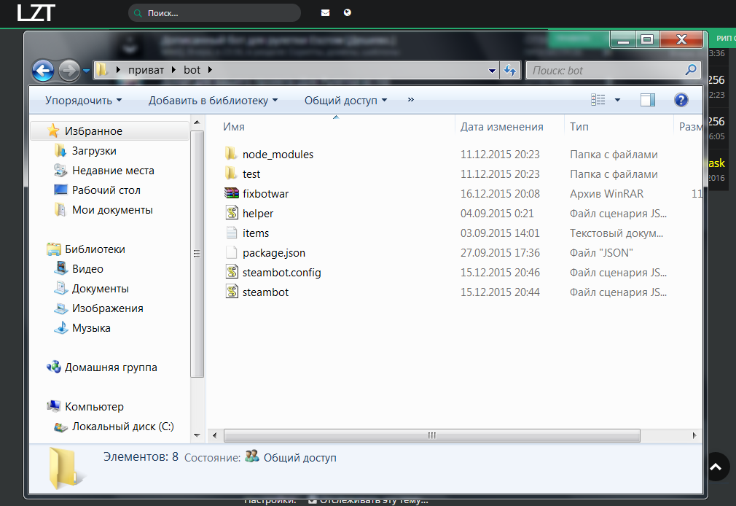Select 'Компьютер' in navigation pane
Screen dimensions: 736x506
(94, 407)
